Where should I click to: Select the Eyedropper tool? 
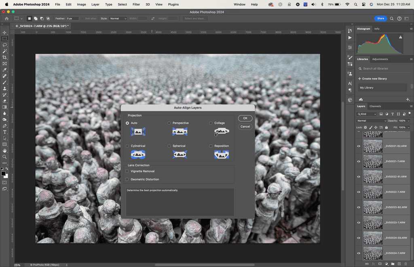pos(4,70)
